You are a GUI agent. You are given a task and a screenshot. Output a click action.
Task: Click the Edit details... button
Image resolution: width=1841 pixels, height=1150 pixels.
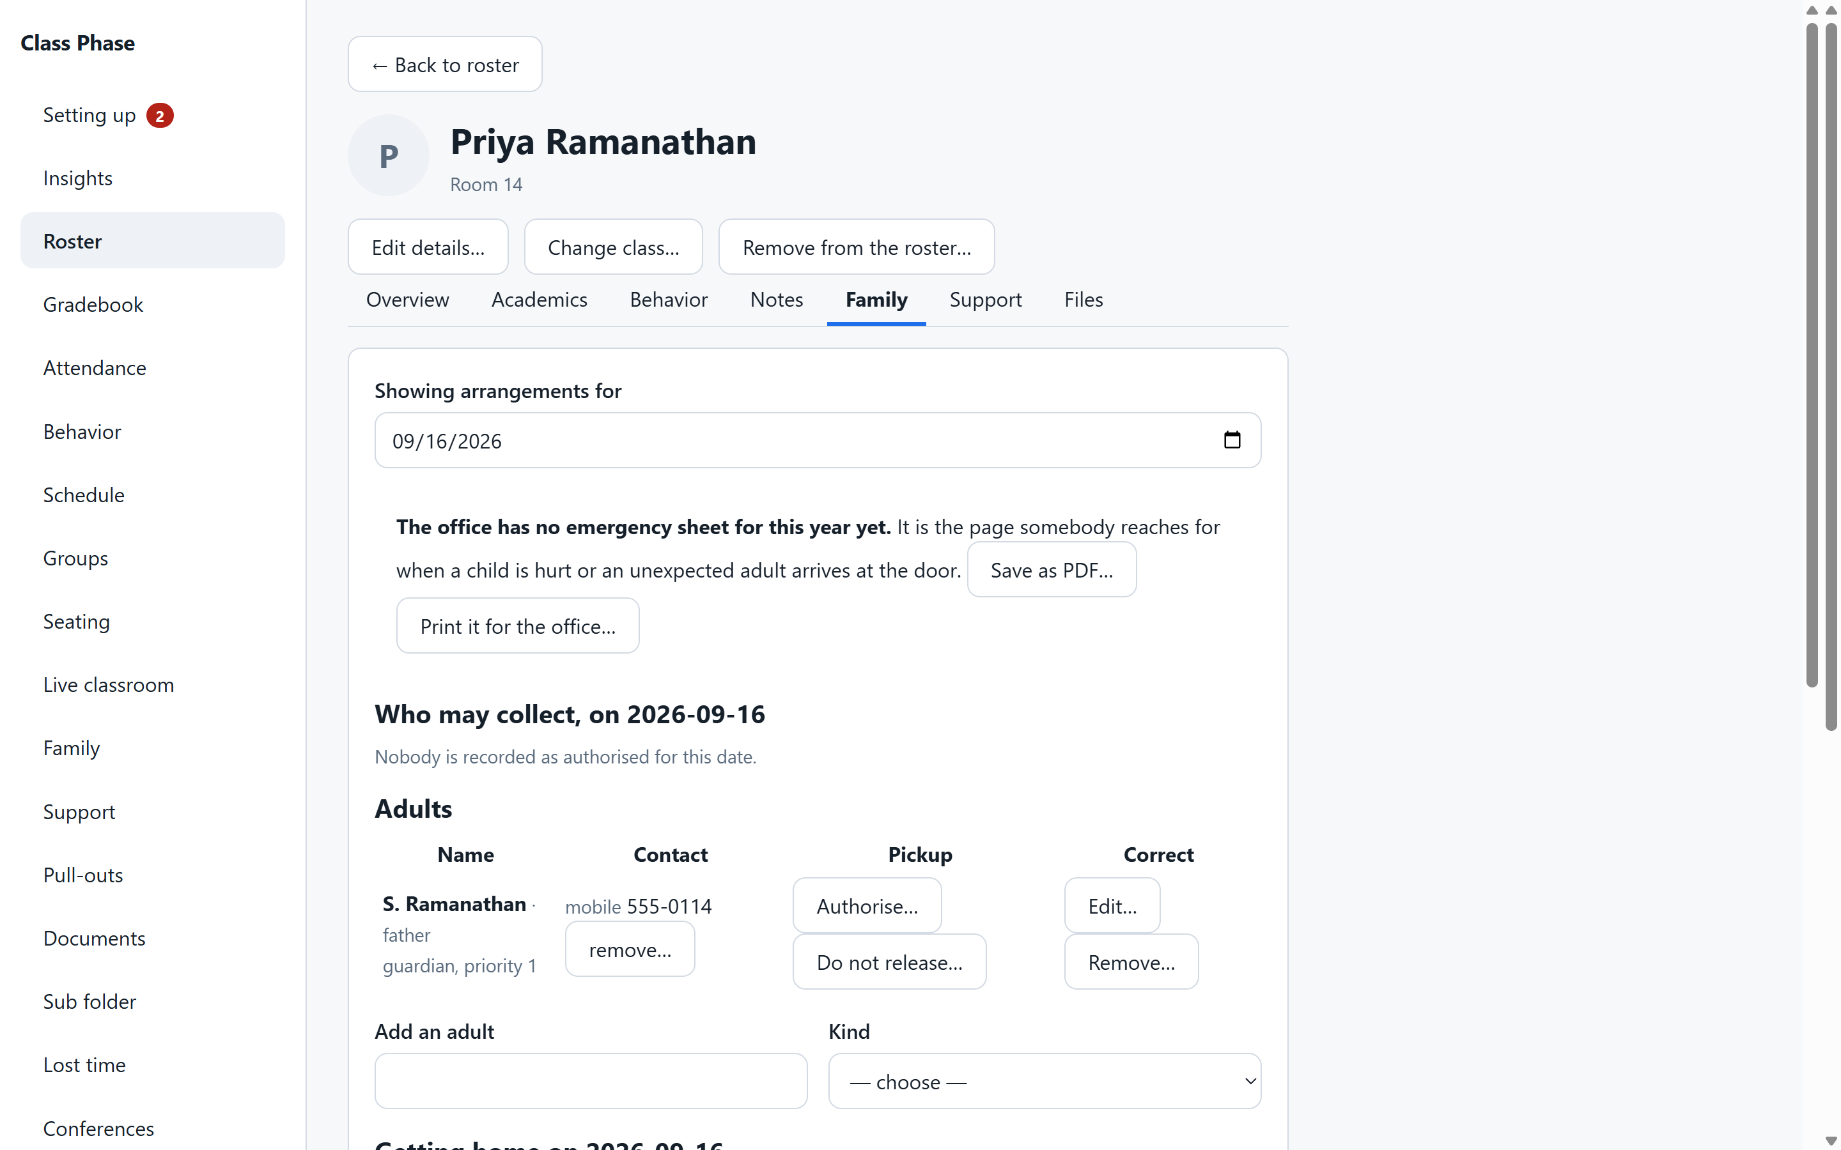428,247
